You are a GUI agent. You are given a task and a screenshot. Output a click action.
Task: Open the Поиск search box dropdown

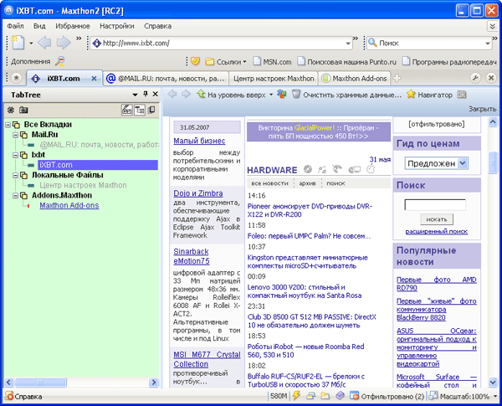[x=487, y=44]
